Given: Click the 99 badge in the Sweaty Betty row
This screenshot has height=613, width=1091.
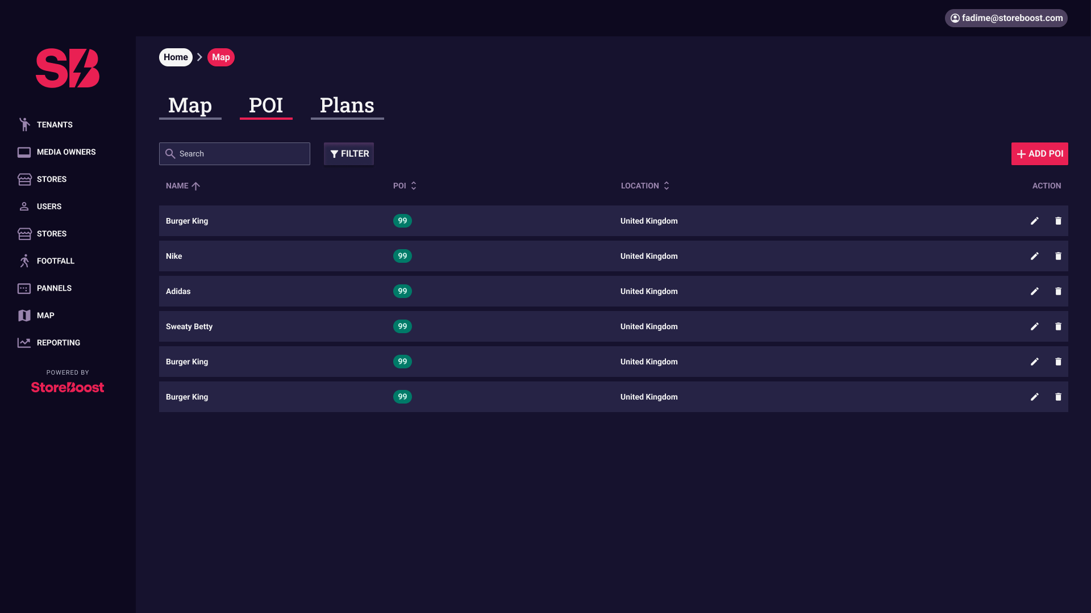Looking at the screenshot, I should (x=402, y=326).
